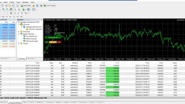Click the New Order button
This screenshot has width=185, height=104.
26,5
